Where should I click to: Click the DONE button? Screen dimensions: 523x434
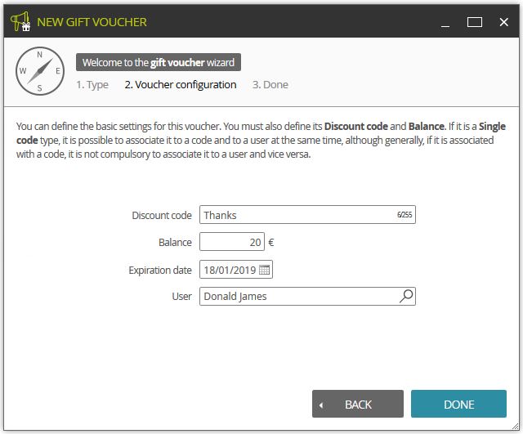tap(458, 404)
